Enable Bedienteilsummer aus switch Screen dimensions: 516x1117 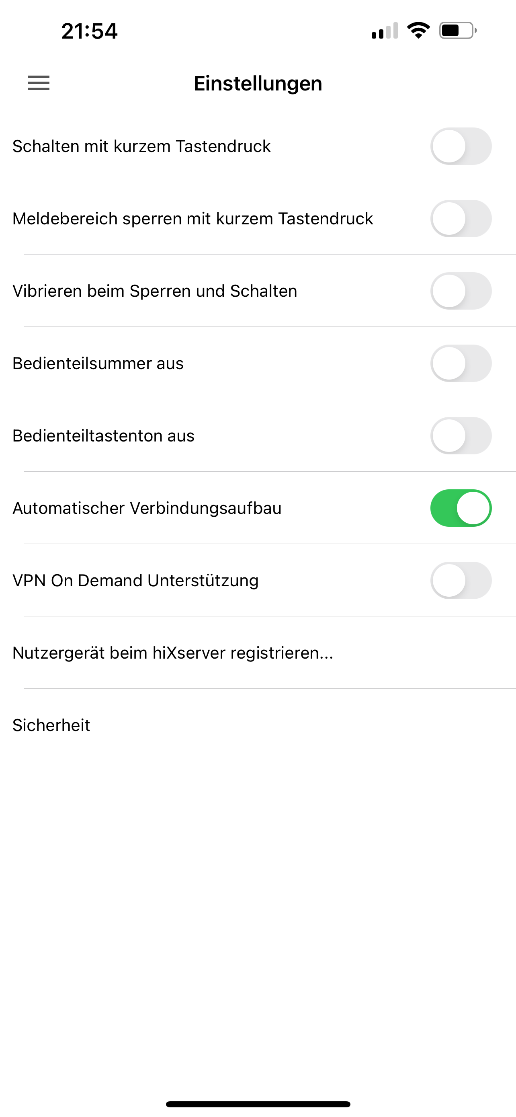pyautogui.click(x=461, y=363)
